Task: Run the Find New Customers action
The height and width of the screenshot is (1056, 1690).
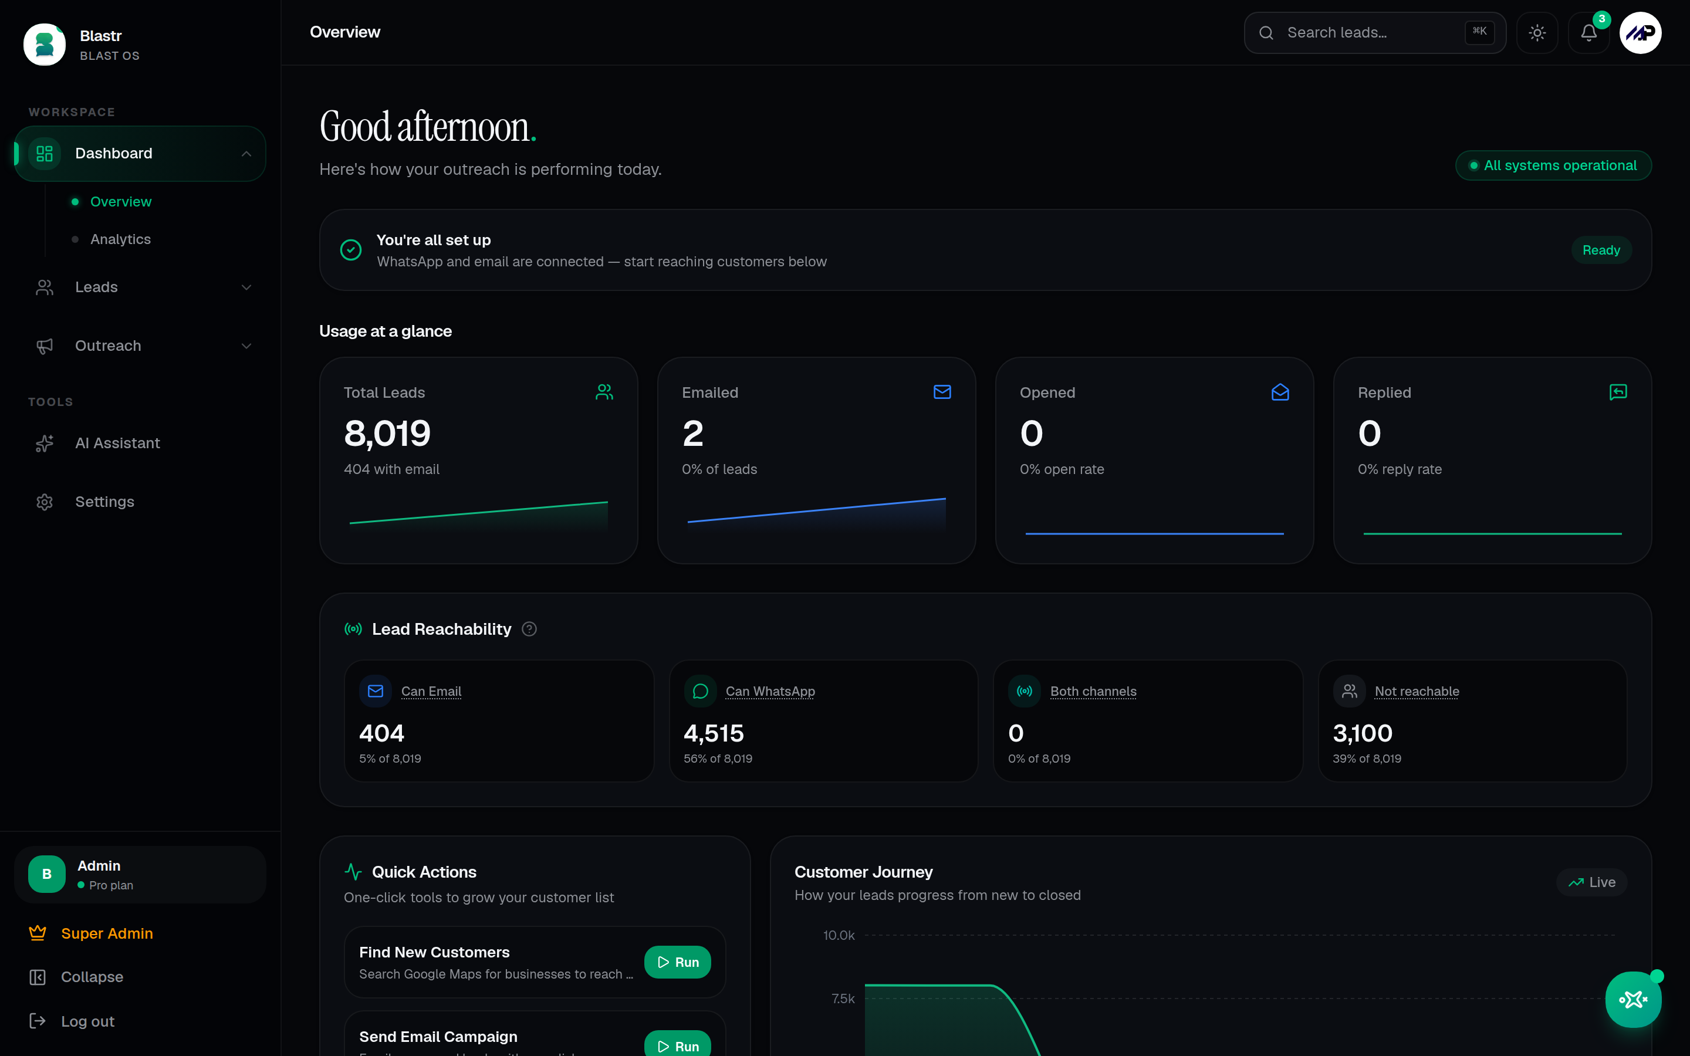Action: 677,962
